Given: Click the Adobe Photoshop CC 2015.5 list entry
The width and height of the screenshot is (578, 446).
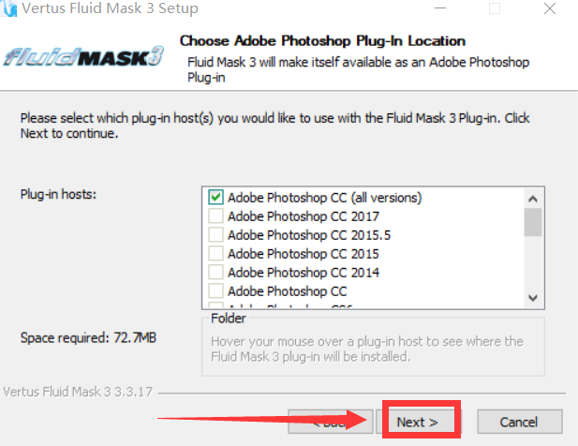Looking at the screenshot, I should (x=309, y=235).
